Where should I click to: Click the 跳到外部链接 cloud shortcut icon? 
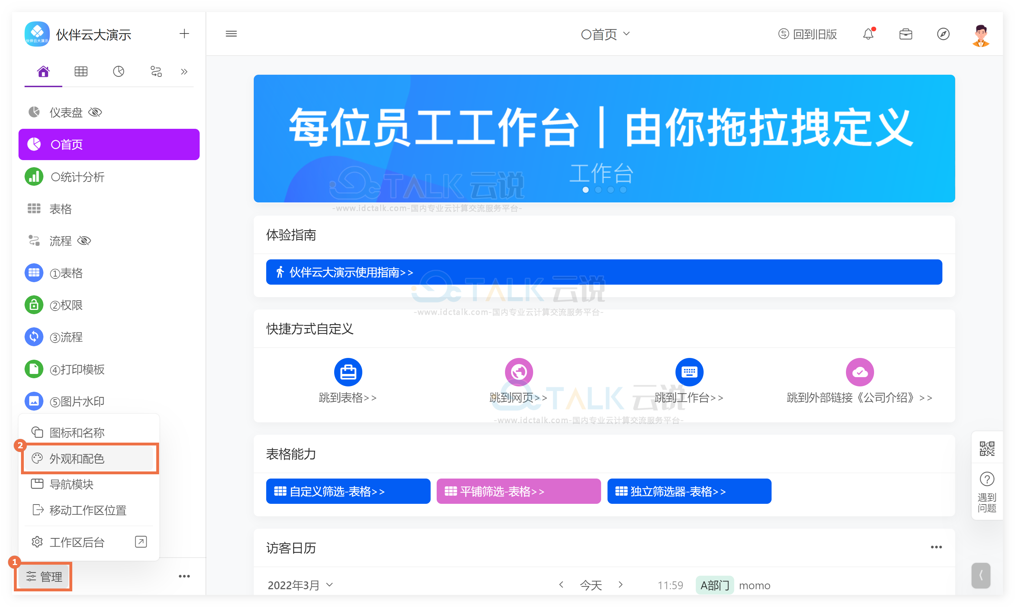pyautogui.click(x=860, y=372)
